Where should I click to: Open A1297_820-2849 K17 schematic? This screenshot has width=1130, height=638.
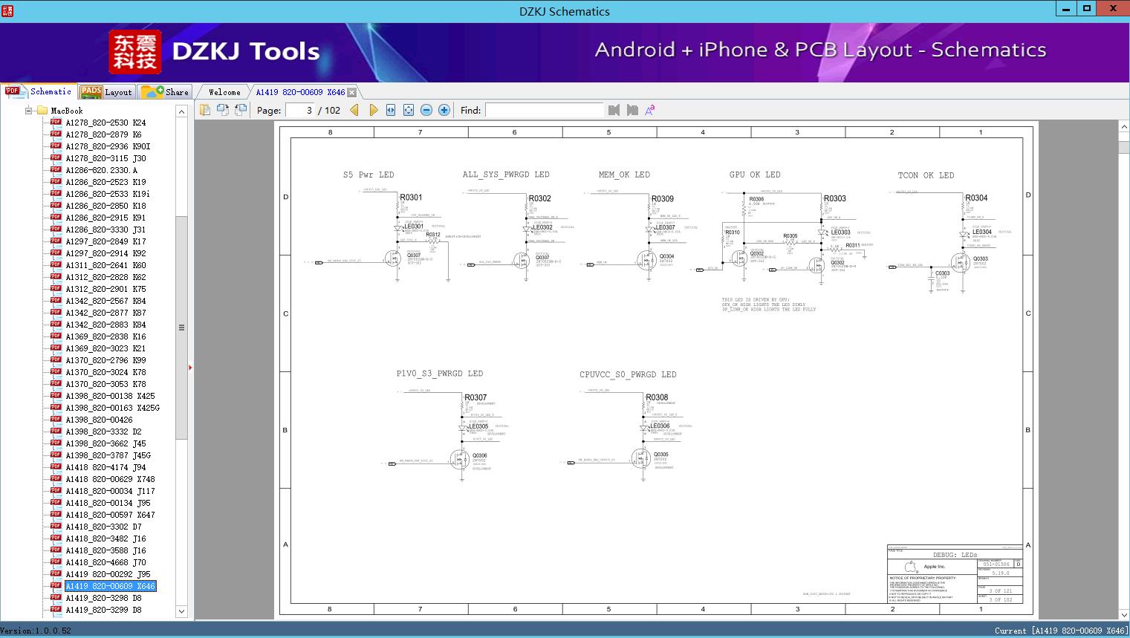coord(105,241)
